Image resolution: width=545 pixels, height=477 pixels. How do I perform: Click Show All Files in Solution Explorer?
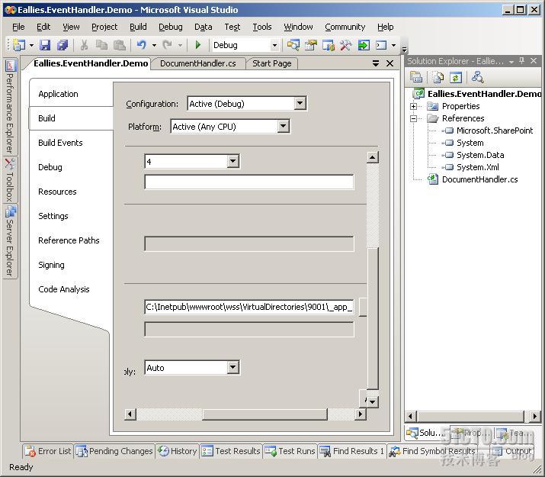tap(438, 77)
